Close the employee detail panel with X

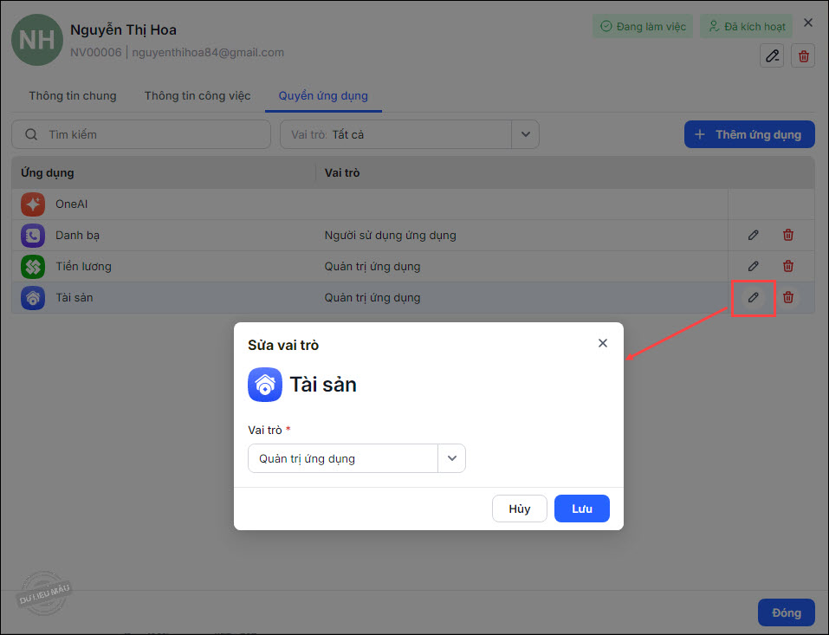[x=808, y=23]
